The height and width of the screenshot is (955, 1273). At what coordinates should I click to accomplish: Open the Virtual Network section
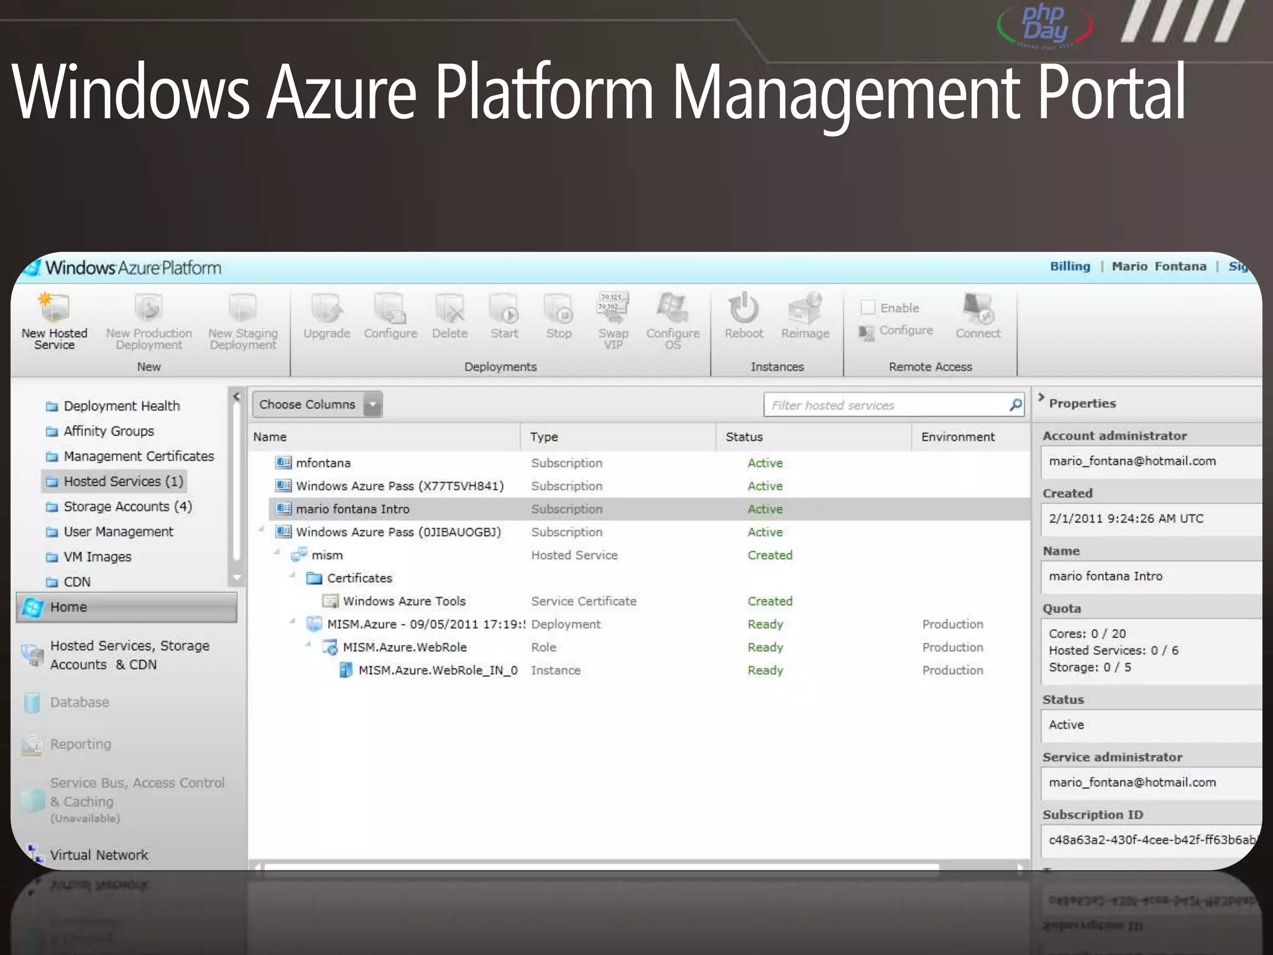click(x=99, y=855)
